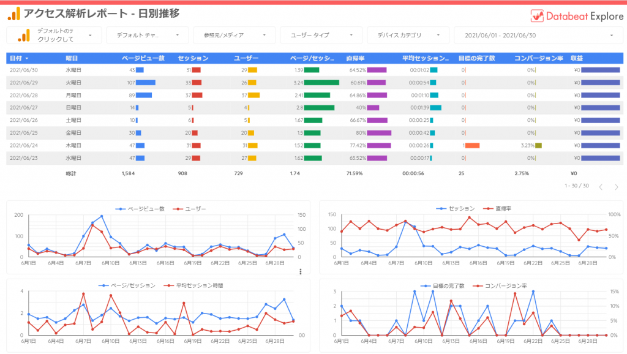Sort by コンバージョン率 column header
627x354 pixels.
(539, 58)
